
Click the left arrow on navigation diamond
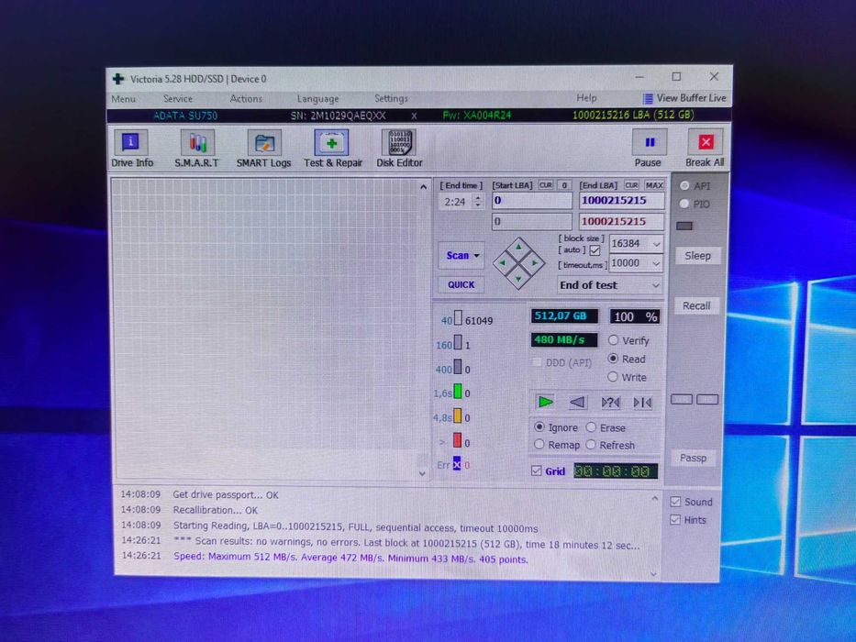point(502,263)
